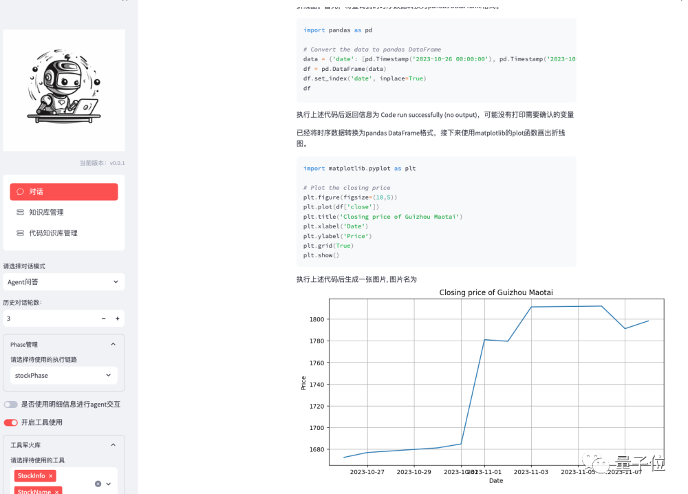The height and width of the screenshot is (494, 688).
Task: Click the StockInfo tag label
Action: [32, 476]
